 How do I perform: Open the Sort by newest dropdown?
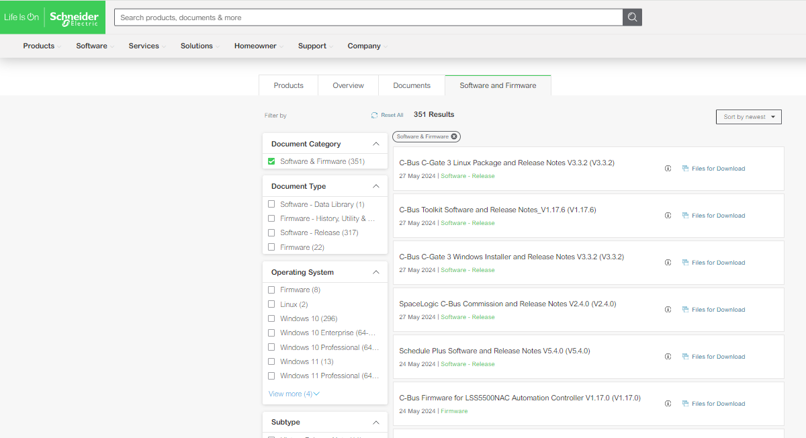click(x=749, y=117)
